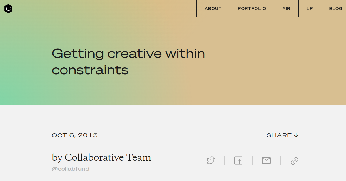Open the LP navigation item
Viewport: 346px width, 181px height.
309,8
